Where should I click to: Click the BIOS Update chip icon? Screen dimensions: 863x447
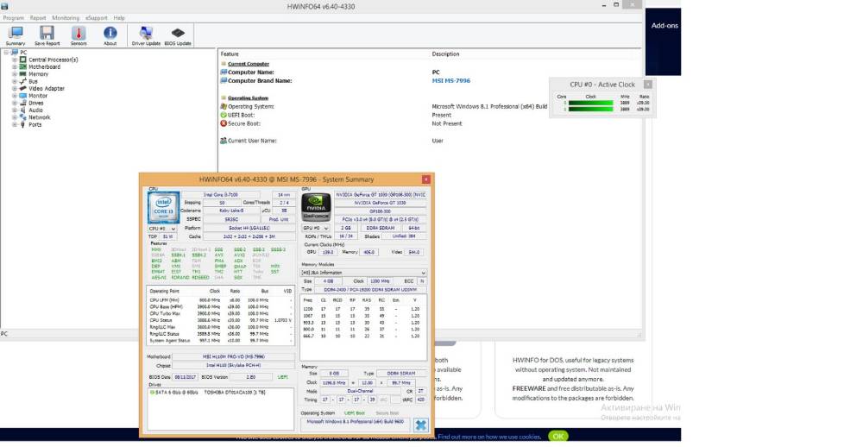178,35
